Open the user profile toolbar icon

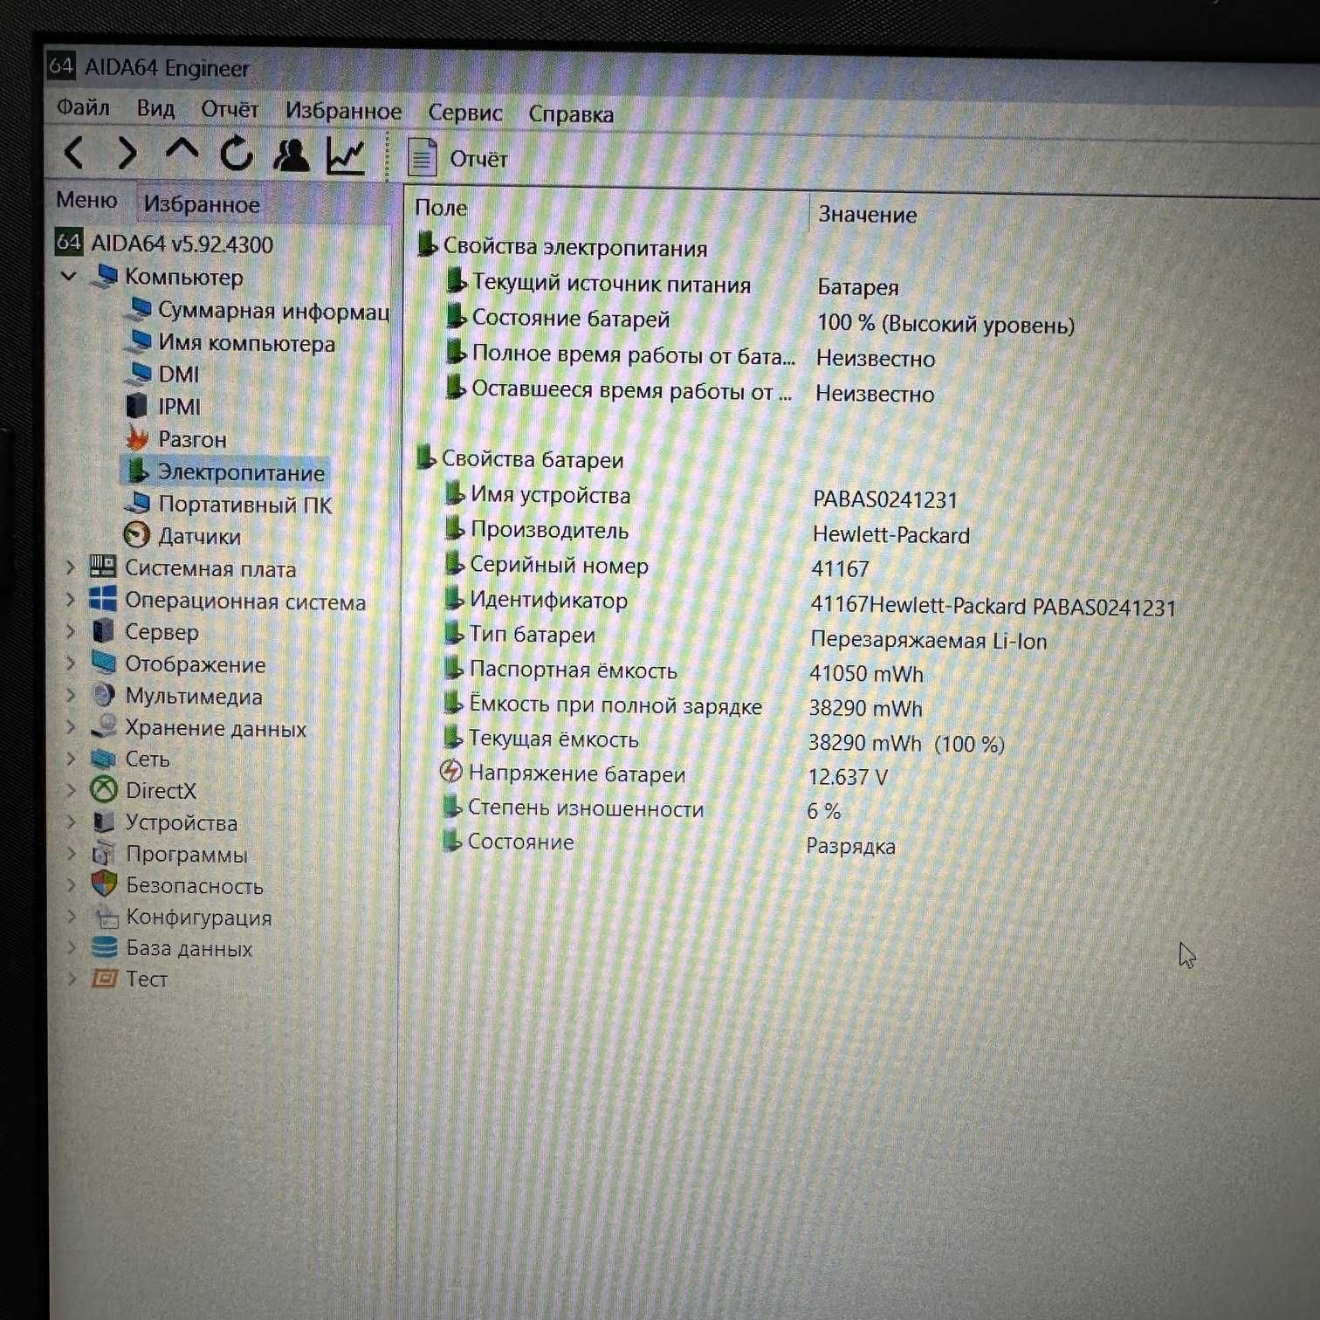[x=291, y=155]
